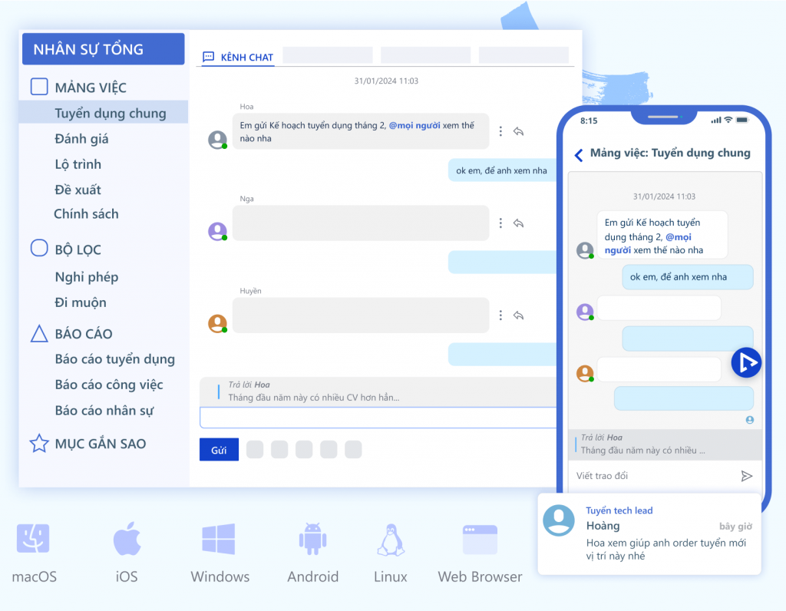Click the Linux penguin platform icon

(x=391, y=540)
